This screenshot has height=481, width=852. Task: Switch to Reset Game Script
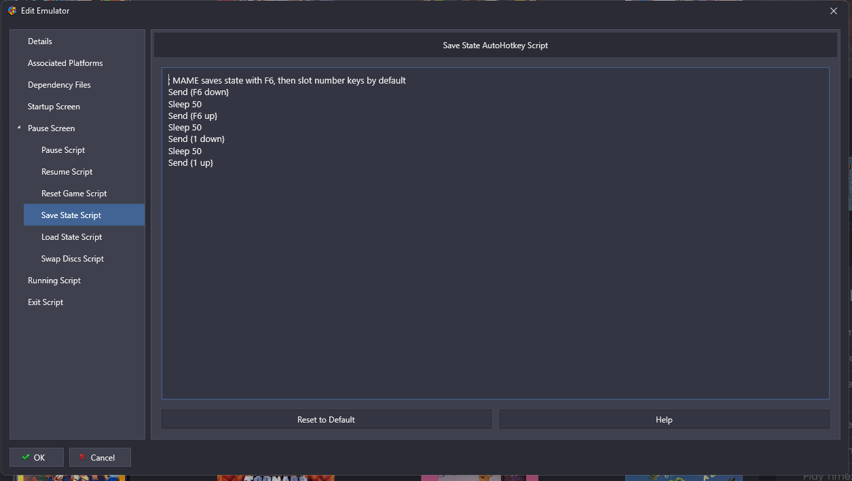[x=74, y=194]
